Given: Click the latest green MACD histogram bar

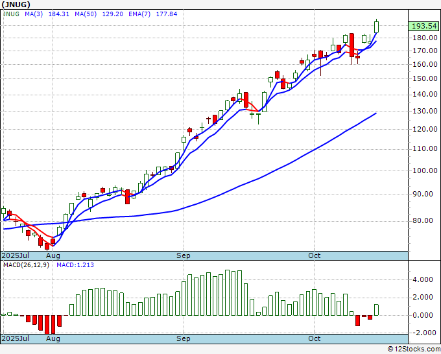Looking at the screenshot, I should [376, 310].
